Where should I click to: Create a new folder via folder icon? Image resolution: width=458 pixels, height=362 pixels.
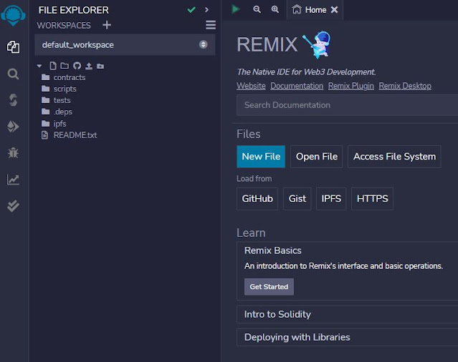click(65, 66)
